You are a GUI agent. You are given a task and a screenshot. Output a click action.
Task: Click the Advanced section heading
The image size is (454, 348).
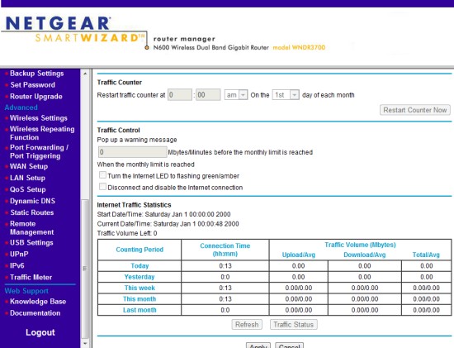tap(21, 107)
